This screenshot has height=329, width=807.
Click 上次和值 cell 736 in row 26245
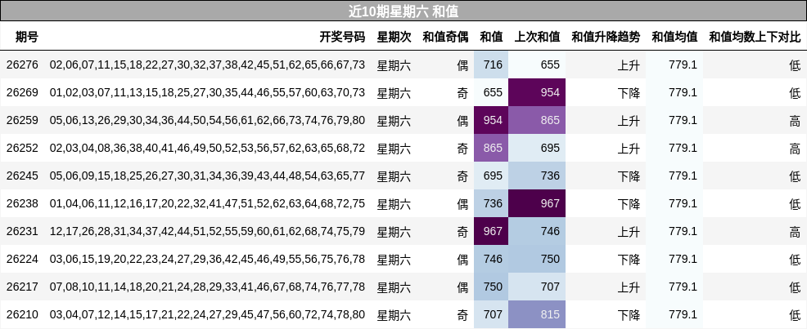(x=537, y=176)
